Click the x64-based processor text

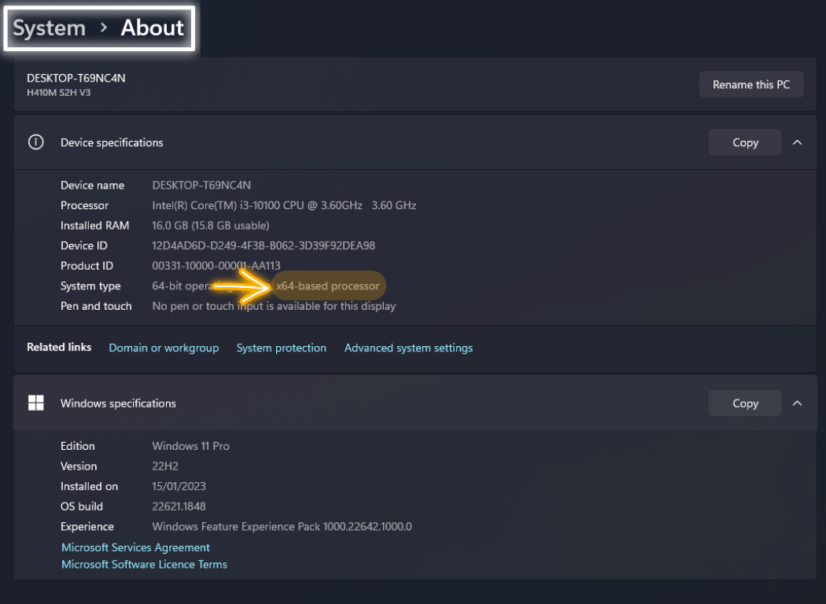327,285
